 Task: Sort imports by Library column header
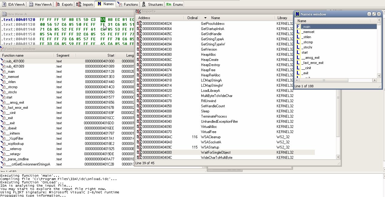[x=282, y=18]
